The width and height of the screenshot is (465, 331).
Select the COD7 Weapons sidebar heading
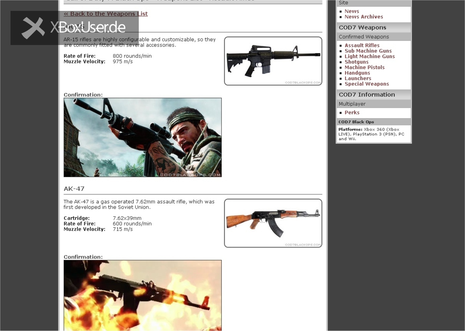[363, 28]
